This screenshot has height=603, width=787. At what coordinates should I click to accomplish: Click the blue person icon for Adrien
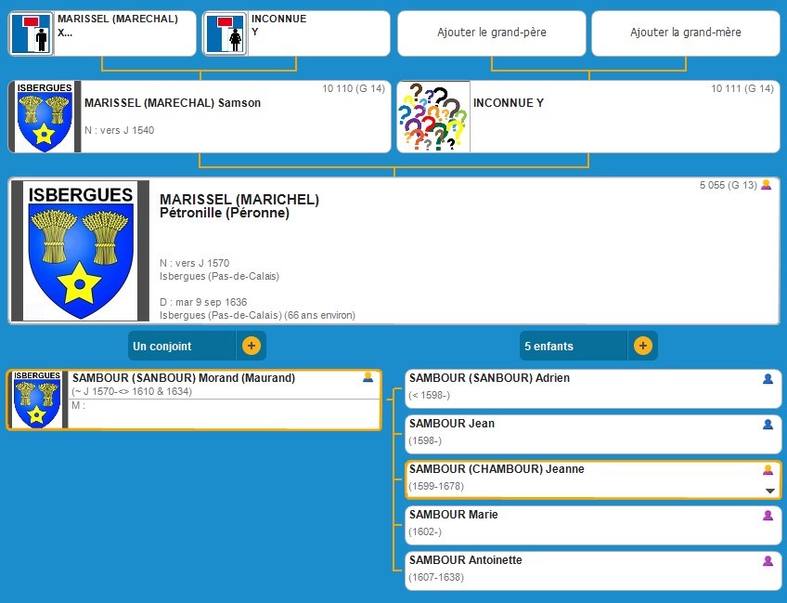click(x=768, y=379)
